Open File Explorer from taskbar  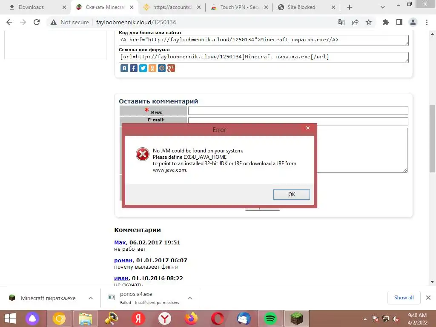click(86, 318)
